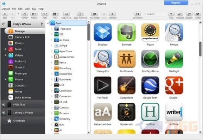Select Camera Roll in the sidebar

(x=22, y=37)
